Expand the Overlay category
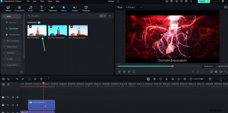The image size is (228, 113). tap(11, 59)
